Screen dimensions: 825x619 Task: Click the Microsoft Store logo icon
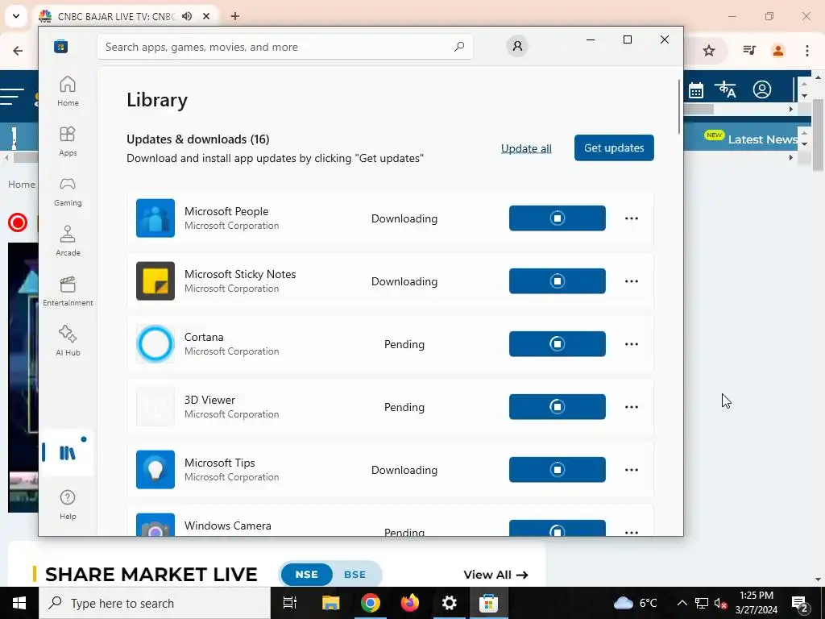point(61,46)
